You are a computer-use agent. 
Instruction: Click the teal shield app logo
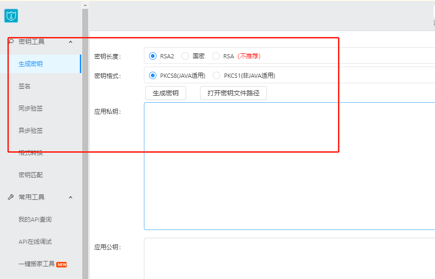pos(11,15)
